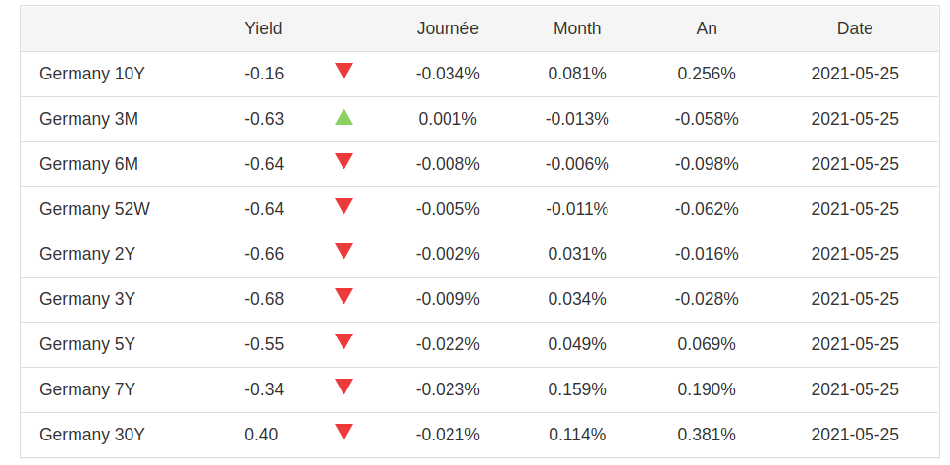Screen dimensions: 950x465
Task: Click the An column header
Action: (x=707, y=28)
